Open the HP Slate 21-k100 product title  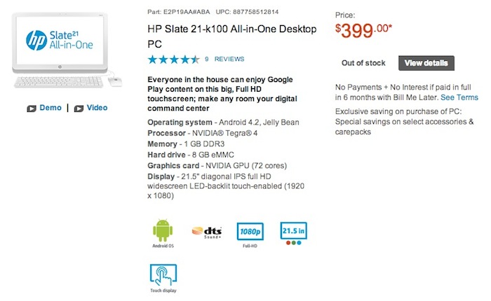click(x=231, y=35)
